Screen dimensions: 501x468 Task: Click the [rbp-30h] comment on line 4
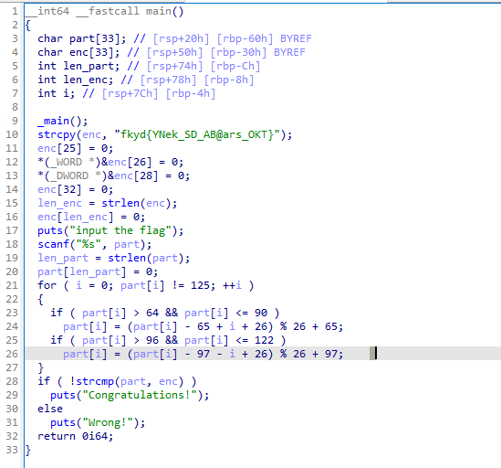click(238, 52)
